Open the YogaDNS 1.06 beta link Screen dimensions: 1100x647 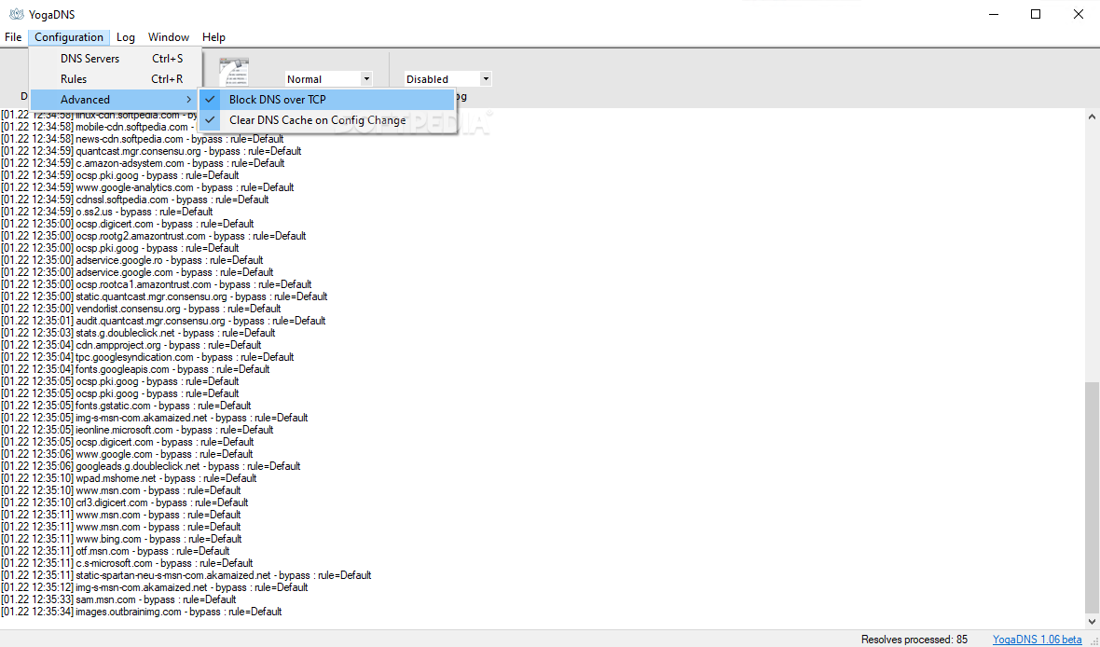(x=1037, y=640)
